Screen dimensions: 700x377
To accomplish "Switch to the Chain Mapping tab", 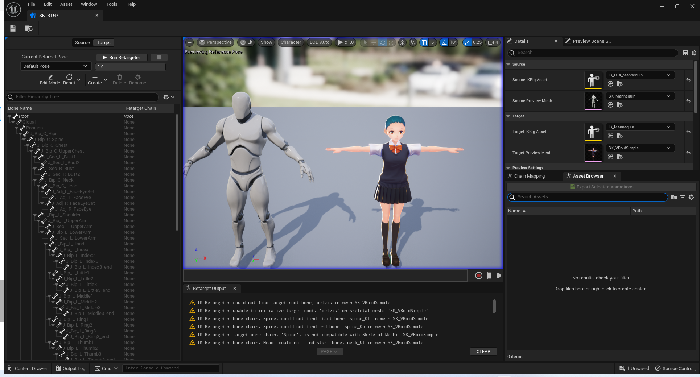I will point(529,176).
